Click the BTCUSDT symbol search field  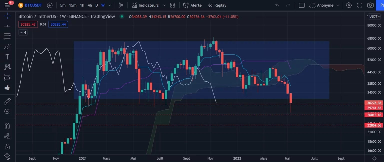tap(31, 5)
